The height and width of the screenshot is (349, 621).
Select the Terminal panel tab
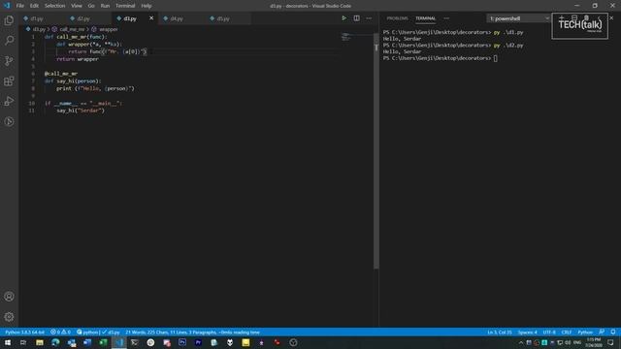click(x=425, y=18)
